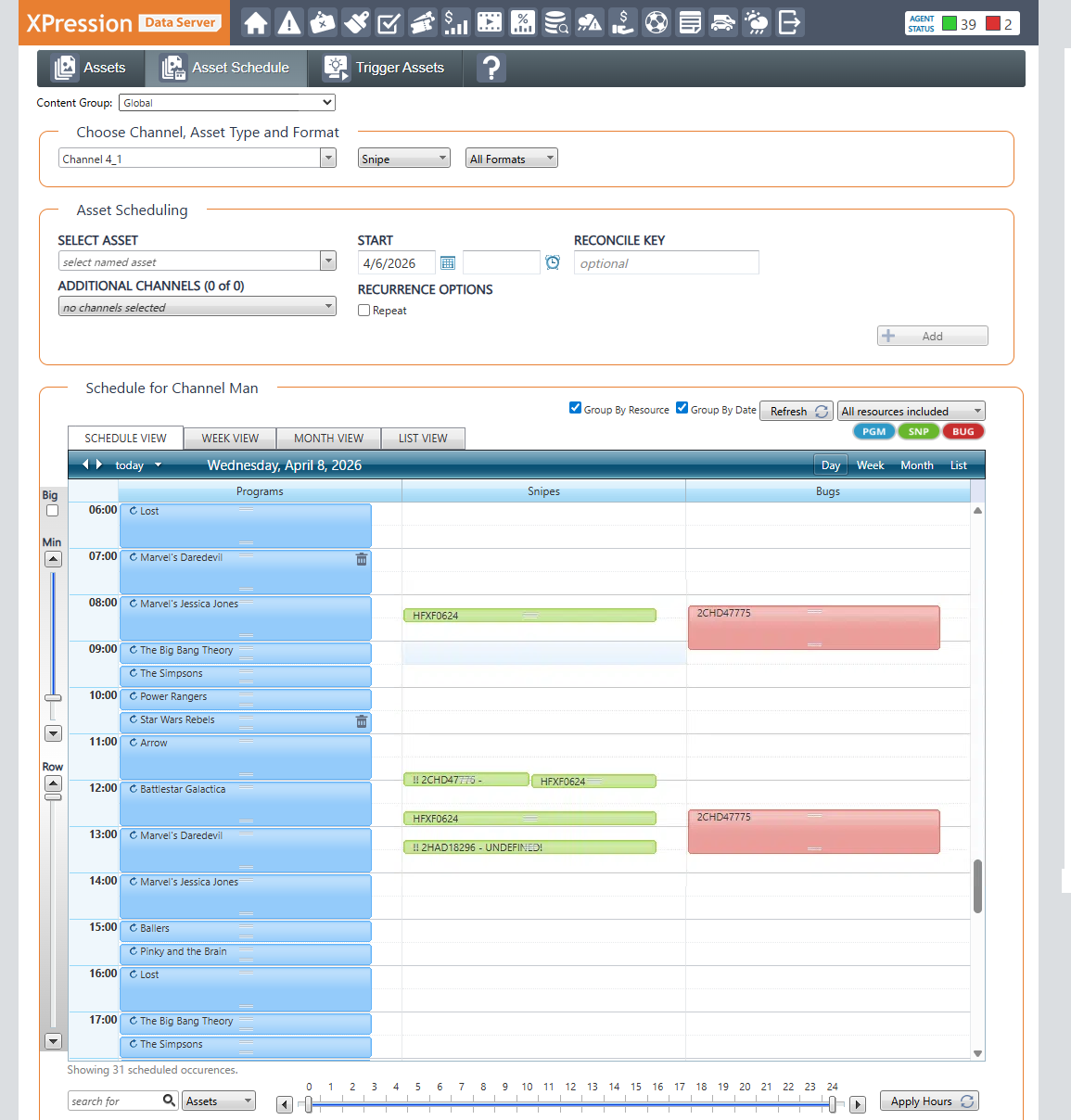Open the All resources included dropdown
1071x1120 pixels.
(x=911, y=411)
